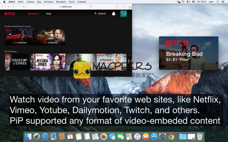Open Contacts from the Dock
228x142 pixels.
tap(62, 137)
